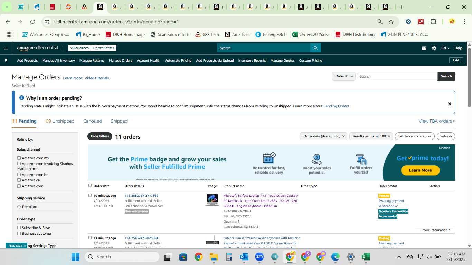
Task: Open the Orders 2025.xlsx bookmark
Action: (x=311, y=35)
